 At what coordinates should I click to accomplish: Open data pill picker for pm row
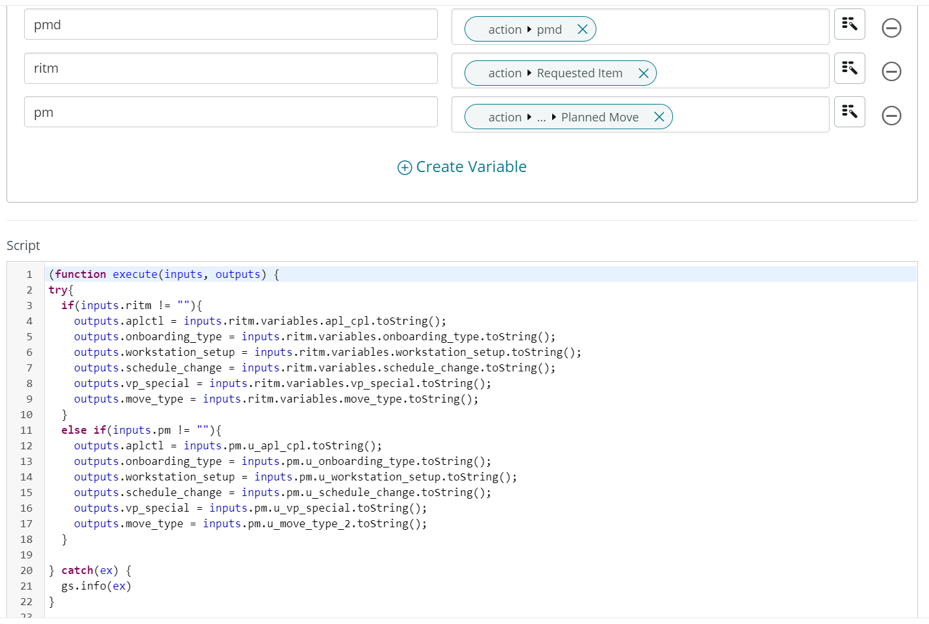[x=849, y=112]
